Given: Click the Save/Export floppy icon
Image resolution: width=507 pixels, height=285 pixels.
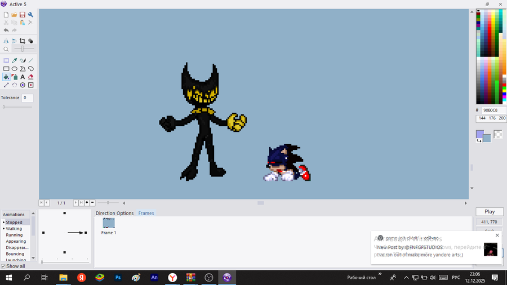Looking at the screenshot, I should pyautogui.click(x=23, y=15).
